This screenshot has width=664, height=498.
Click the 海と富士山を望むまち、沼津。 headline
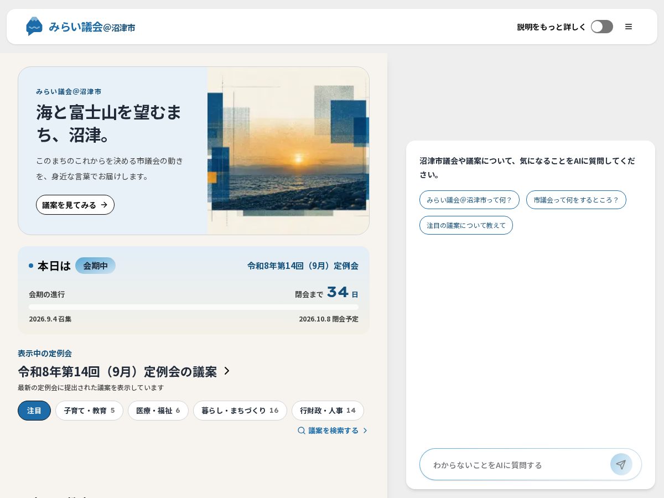[109, 123]
